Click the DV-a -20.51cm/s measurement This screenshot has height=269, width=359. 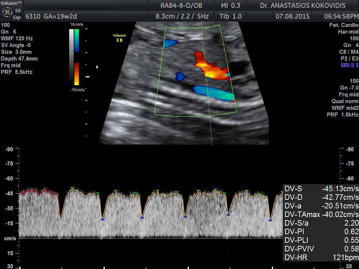[x=322, y=206]
